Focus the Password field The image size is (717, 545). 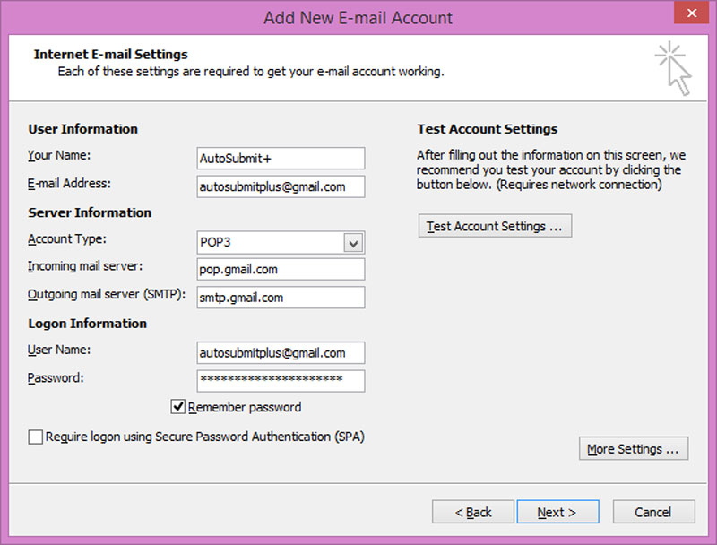[x=281, y=381]
